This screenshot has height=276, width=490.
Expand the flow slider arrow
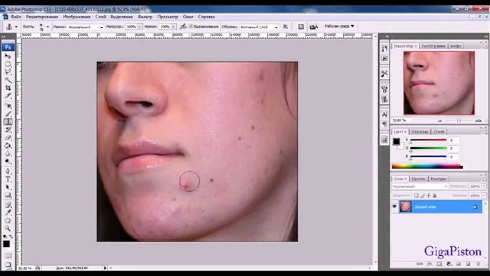[174, 27]
